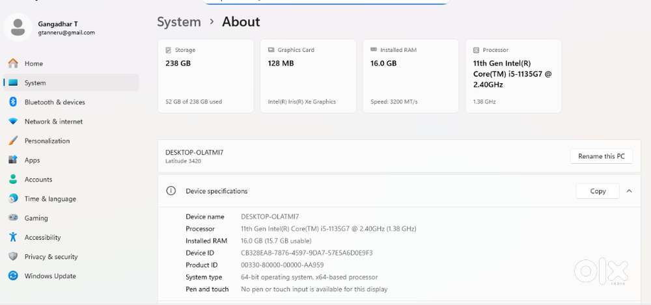This screenshot has width=651, height=305.
Task: Click the Intel(R) Iris(R) Xe Graphics text
Action: 302,101
